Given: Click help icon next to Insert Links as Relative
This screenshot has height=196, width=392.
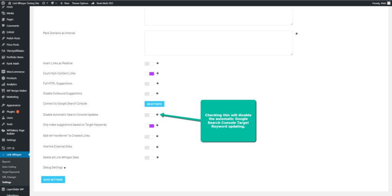Looking at the screenshot, I should [157, 63].
